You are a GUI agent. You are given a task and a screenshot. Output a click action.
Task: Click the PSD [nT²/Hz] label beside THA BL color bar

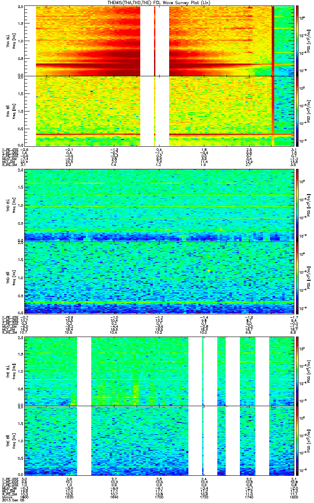[x=309, y=41]
